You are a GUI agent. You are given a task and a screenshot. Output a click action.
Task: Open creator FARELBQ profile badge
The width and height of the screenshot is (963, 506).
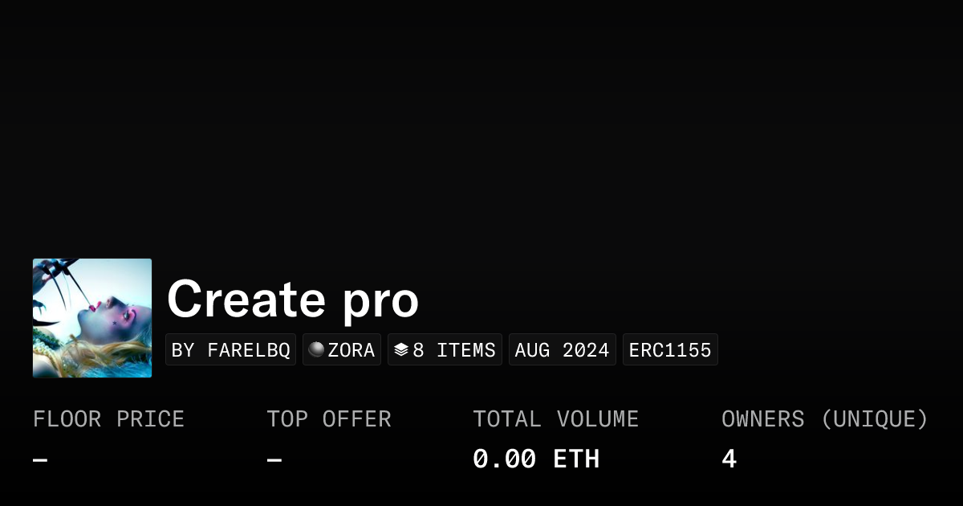coord(230,350)
